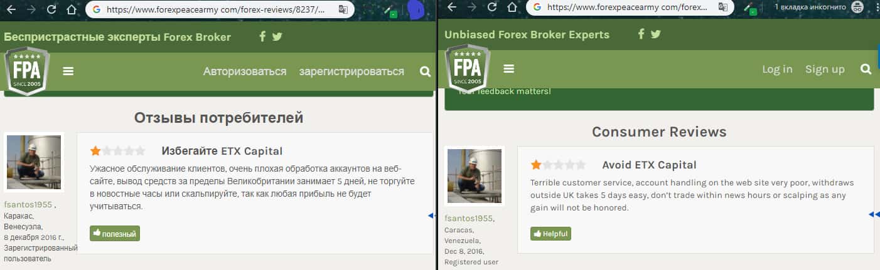The height and width of the screenshot is (270, 880).
Task: Click the Helpful button
Action: (550, 234)
